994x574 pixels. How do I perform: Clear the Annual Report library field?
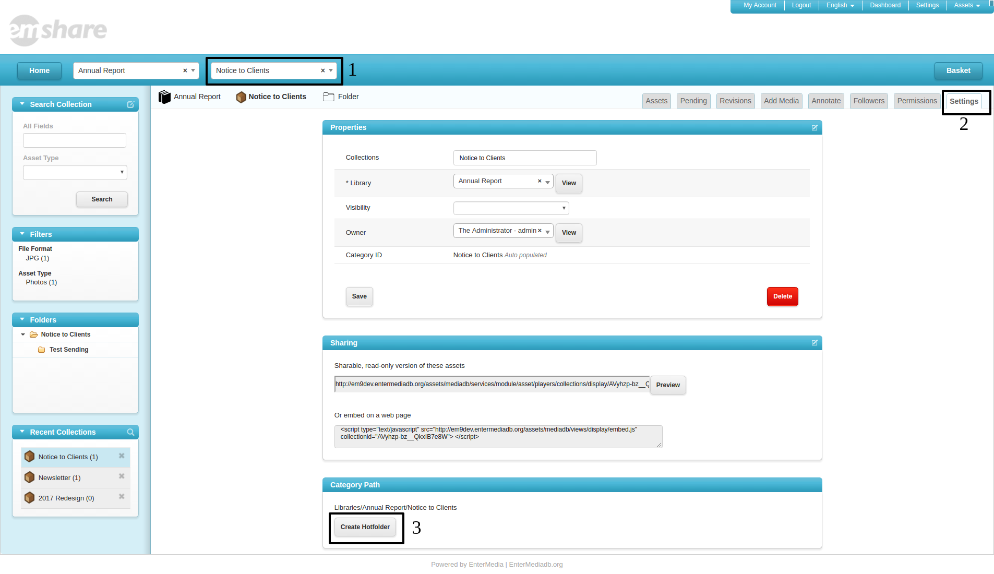click(540, 181)
